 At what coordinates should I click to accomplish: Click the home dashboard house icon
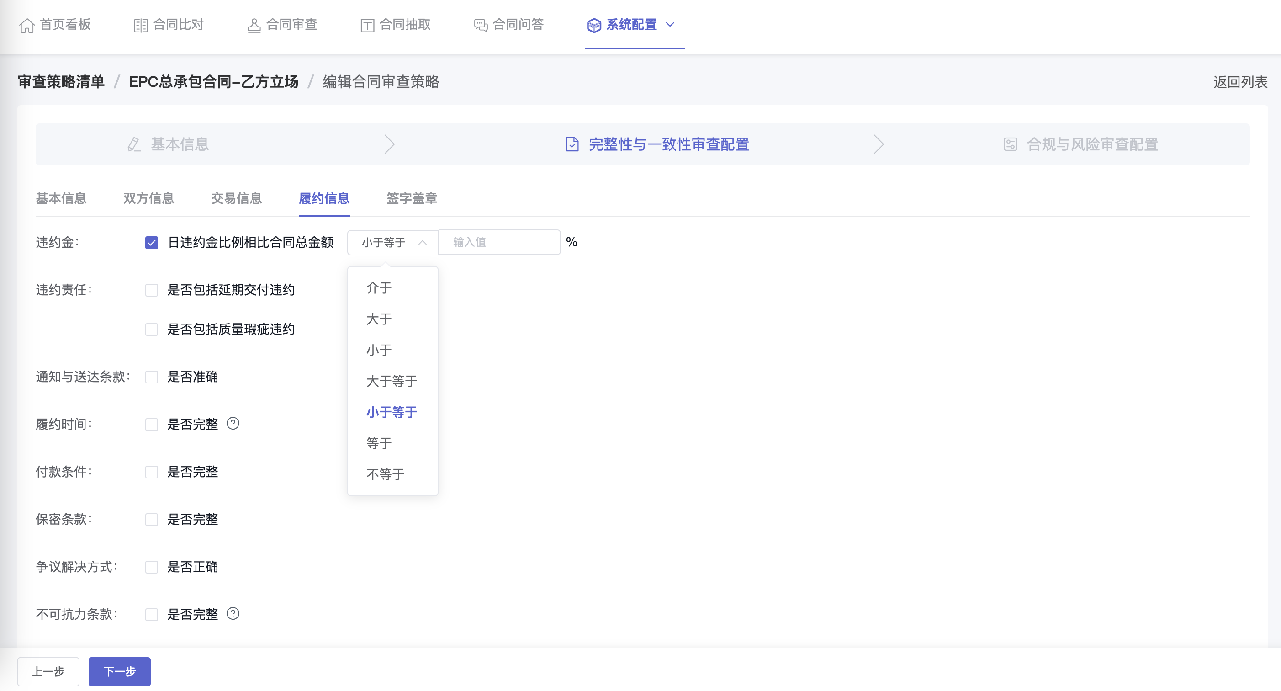pyautogui.click(x=27, y=25)
